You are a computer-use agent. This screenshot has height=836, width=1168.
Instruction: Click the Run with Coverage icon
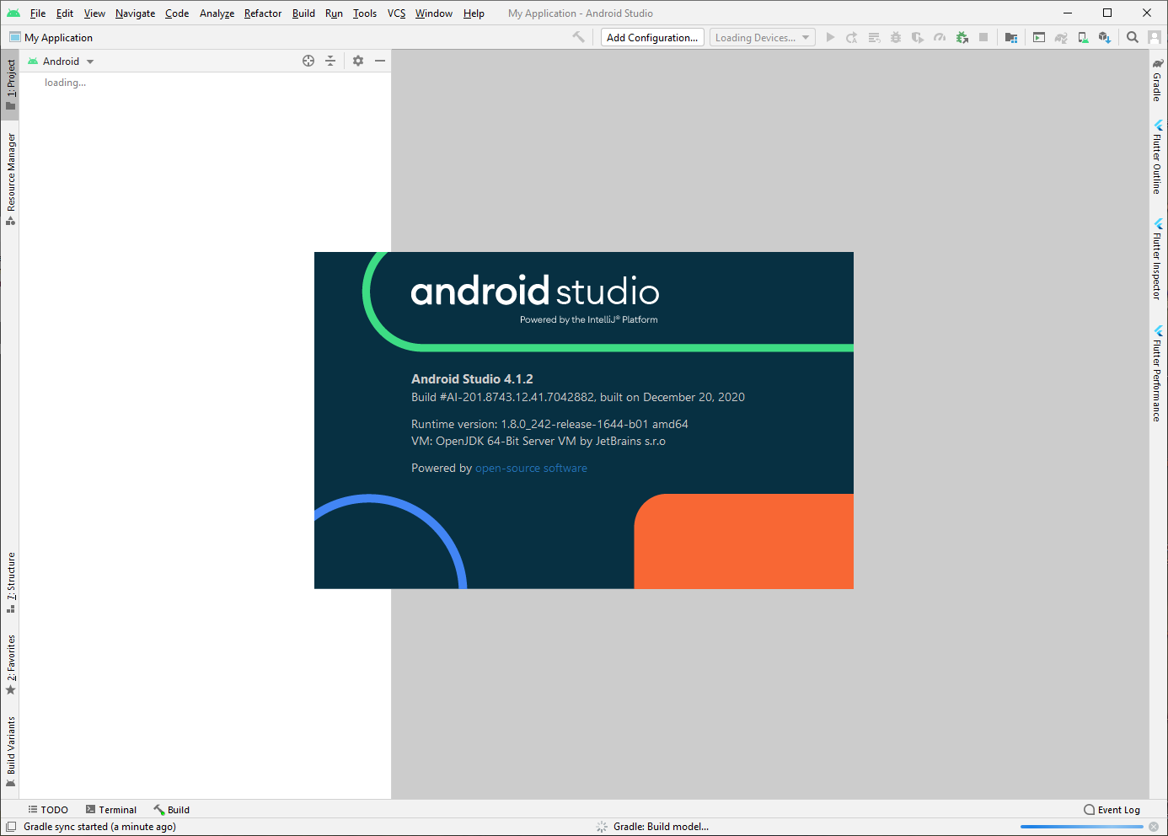(x=918, y=37)
